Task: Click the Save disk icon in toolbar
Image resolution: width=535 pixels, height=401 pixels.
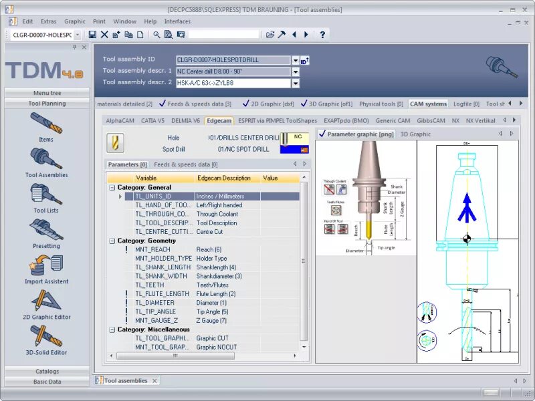Action: (92, 35)
